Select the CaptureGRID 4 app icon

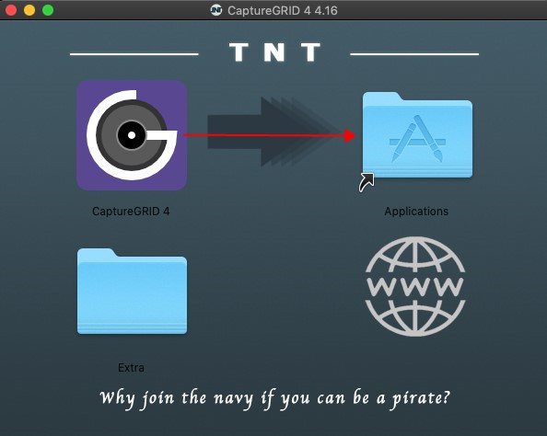click(132, 135)
